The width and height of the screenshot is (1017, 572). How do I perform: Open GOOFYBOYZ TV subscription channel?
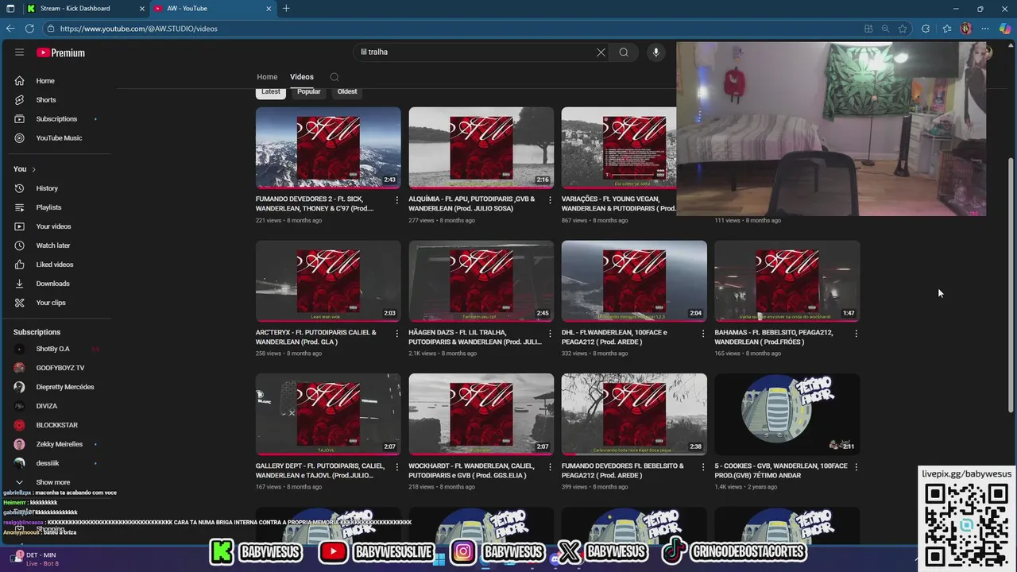click(60, 368)
